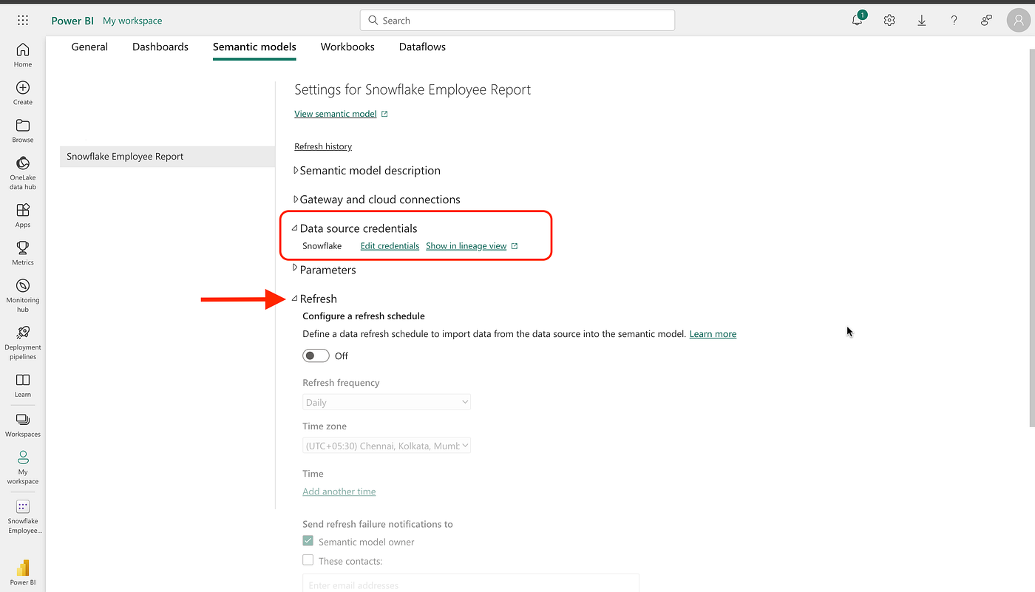Open the Refresh frequency dropdown
The height and width of the screenshot is (592, 1035).
[387, 402]
